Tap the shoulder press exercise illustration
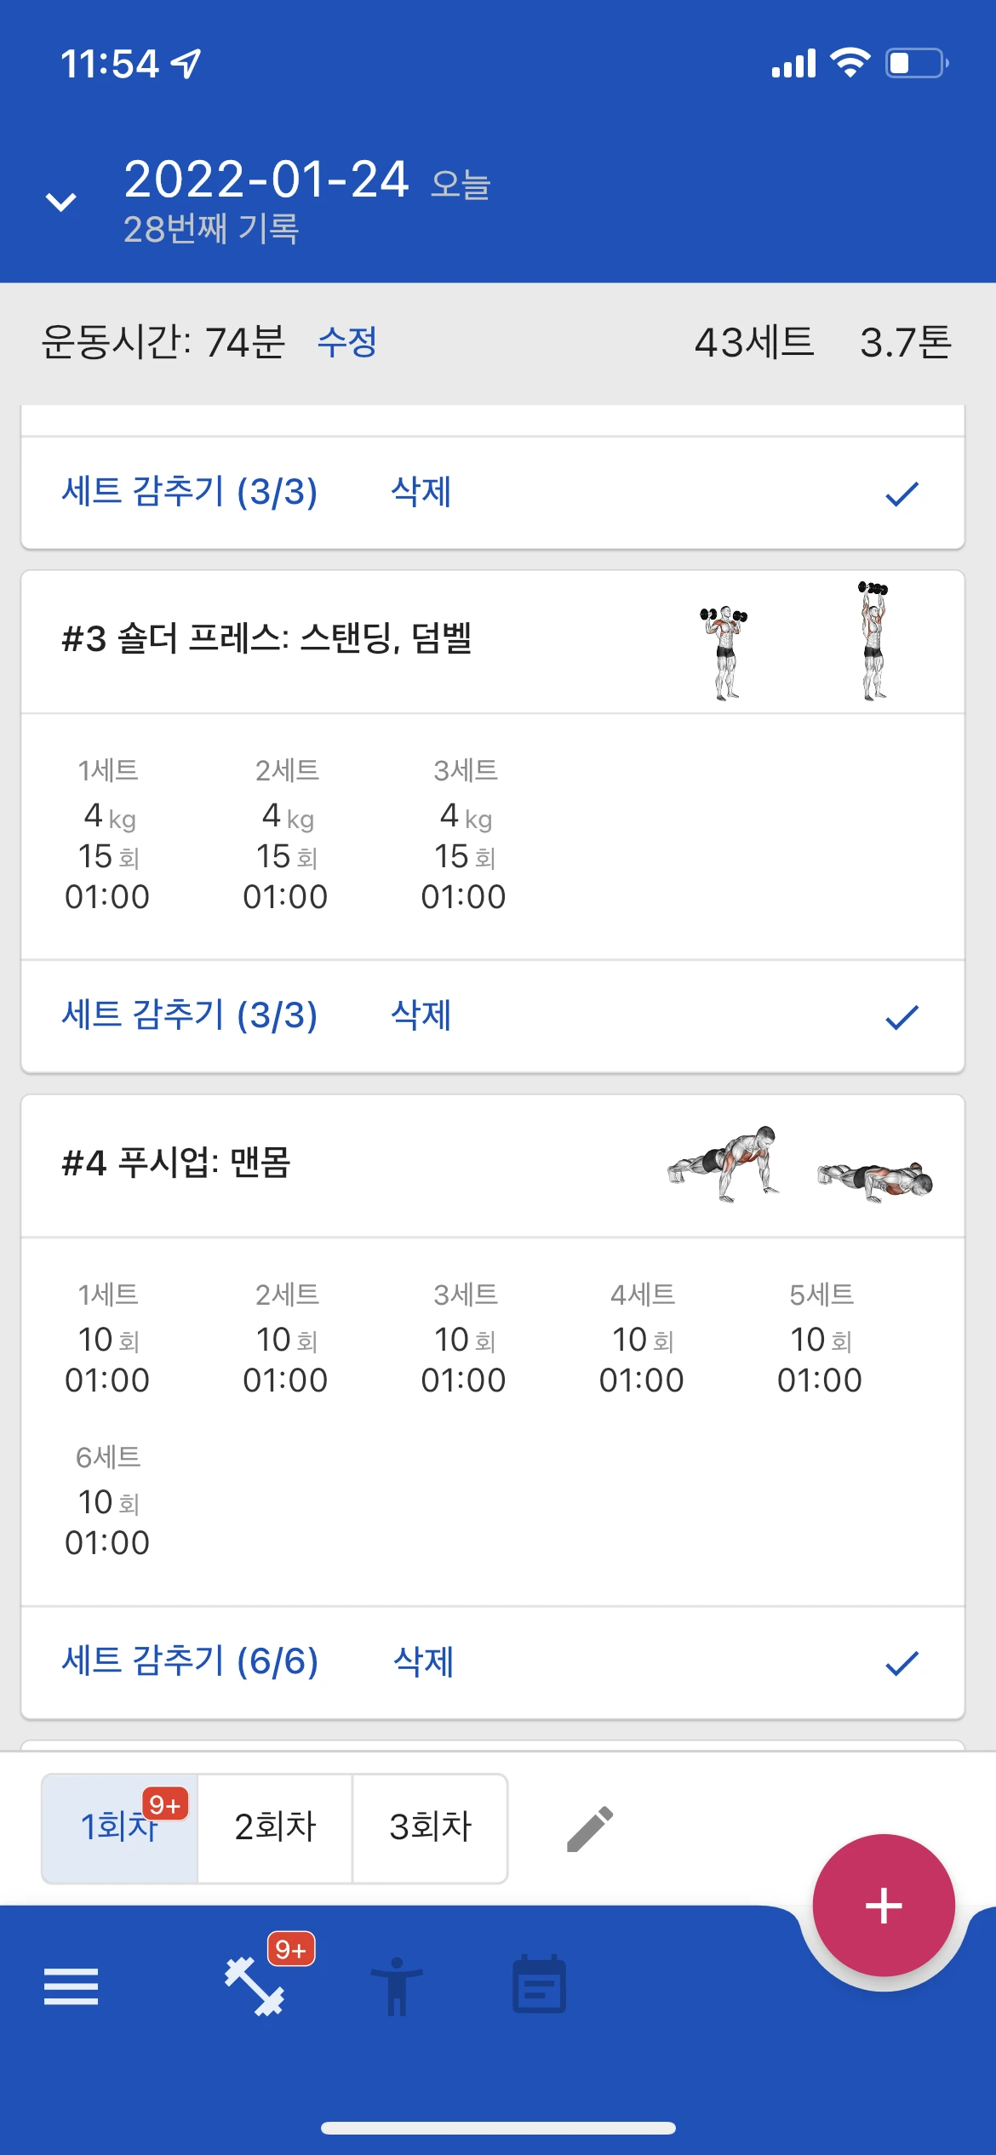The height and width of the screenshot is (2155, 996). coord(797,642)
